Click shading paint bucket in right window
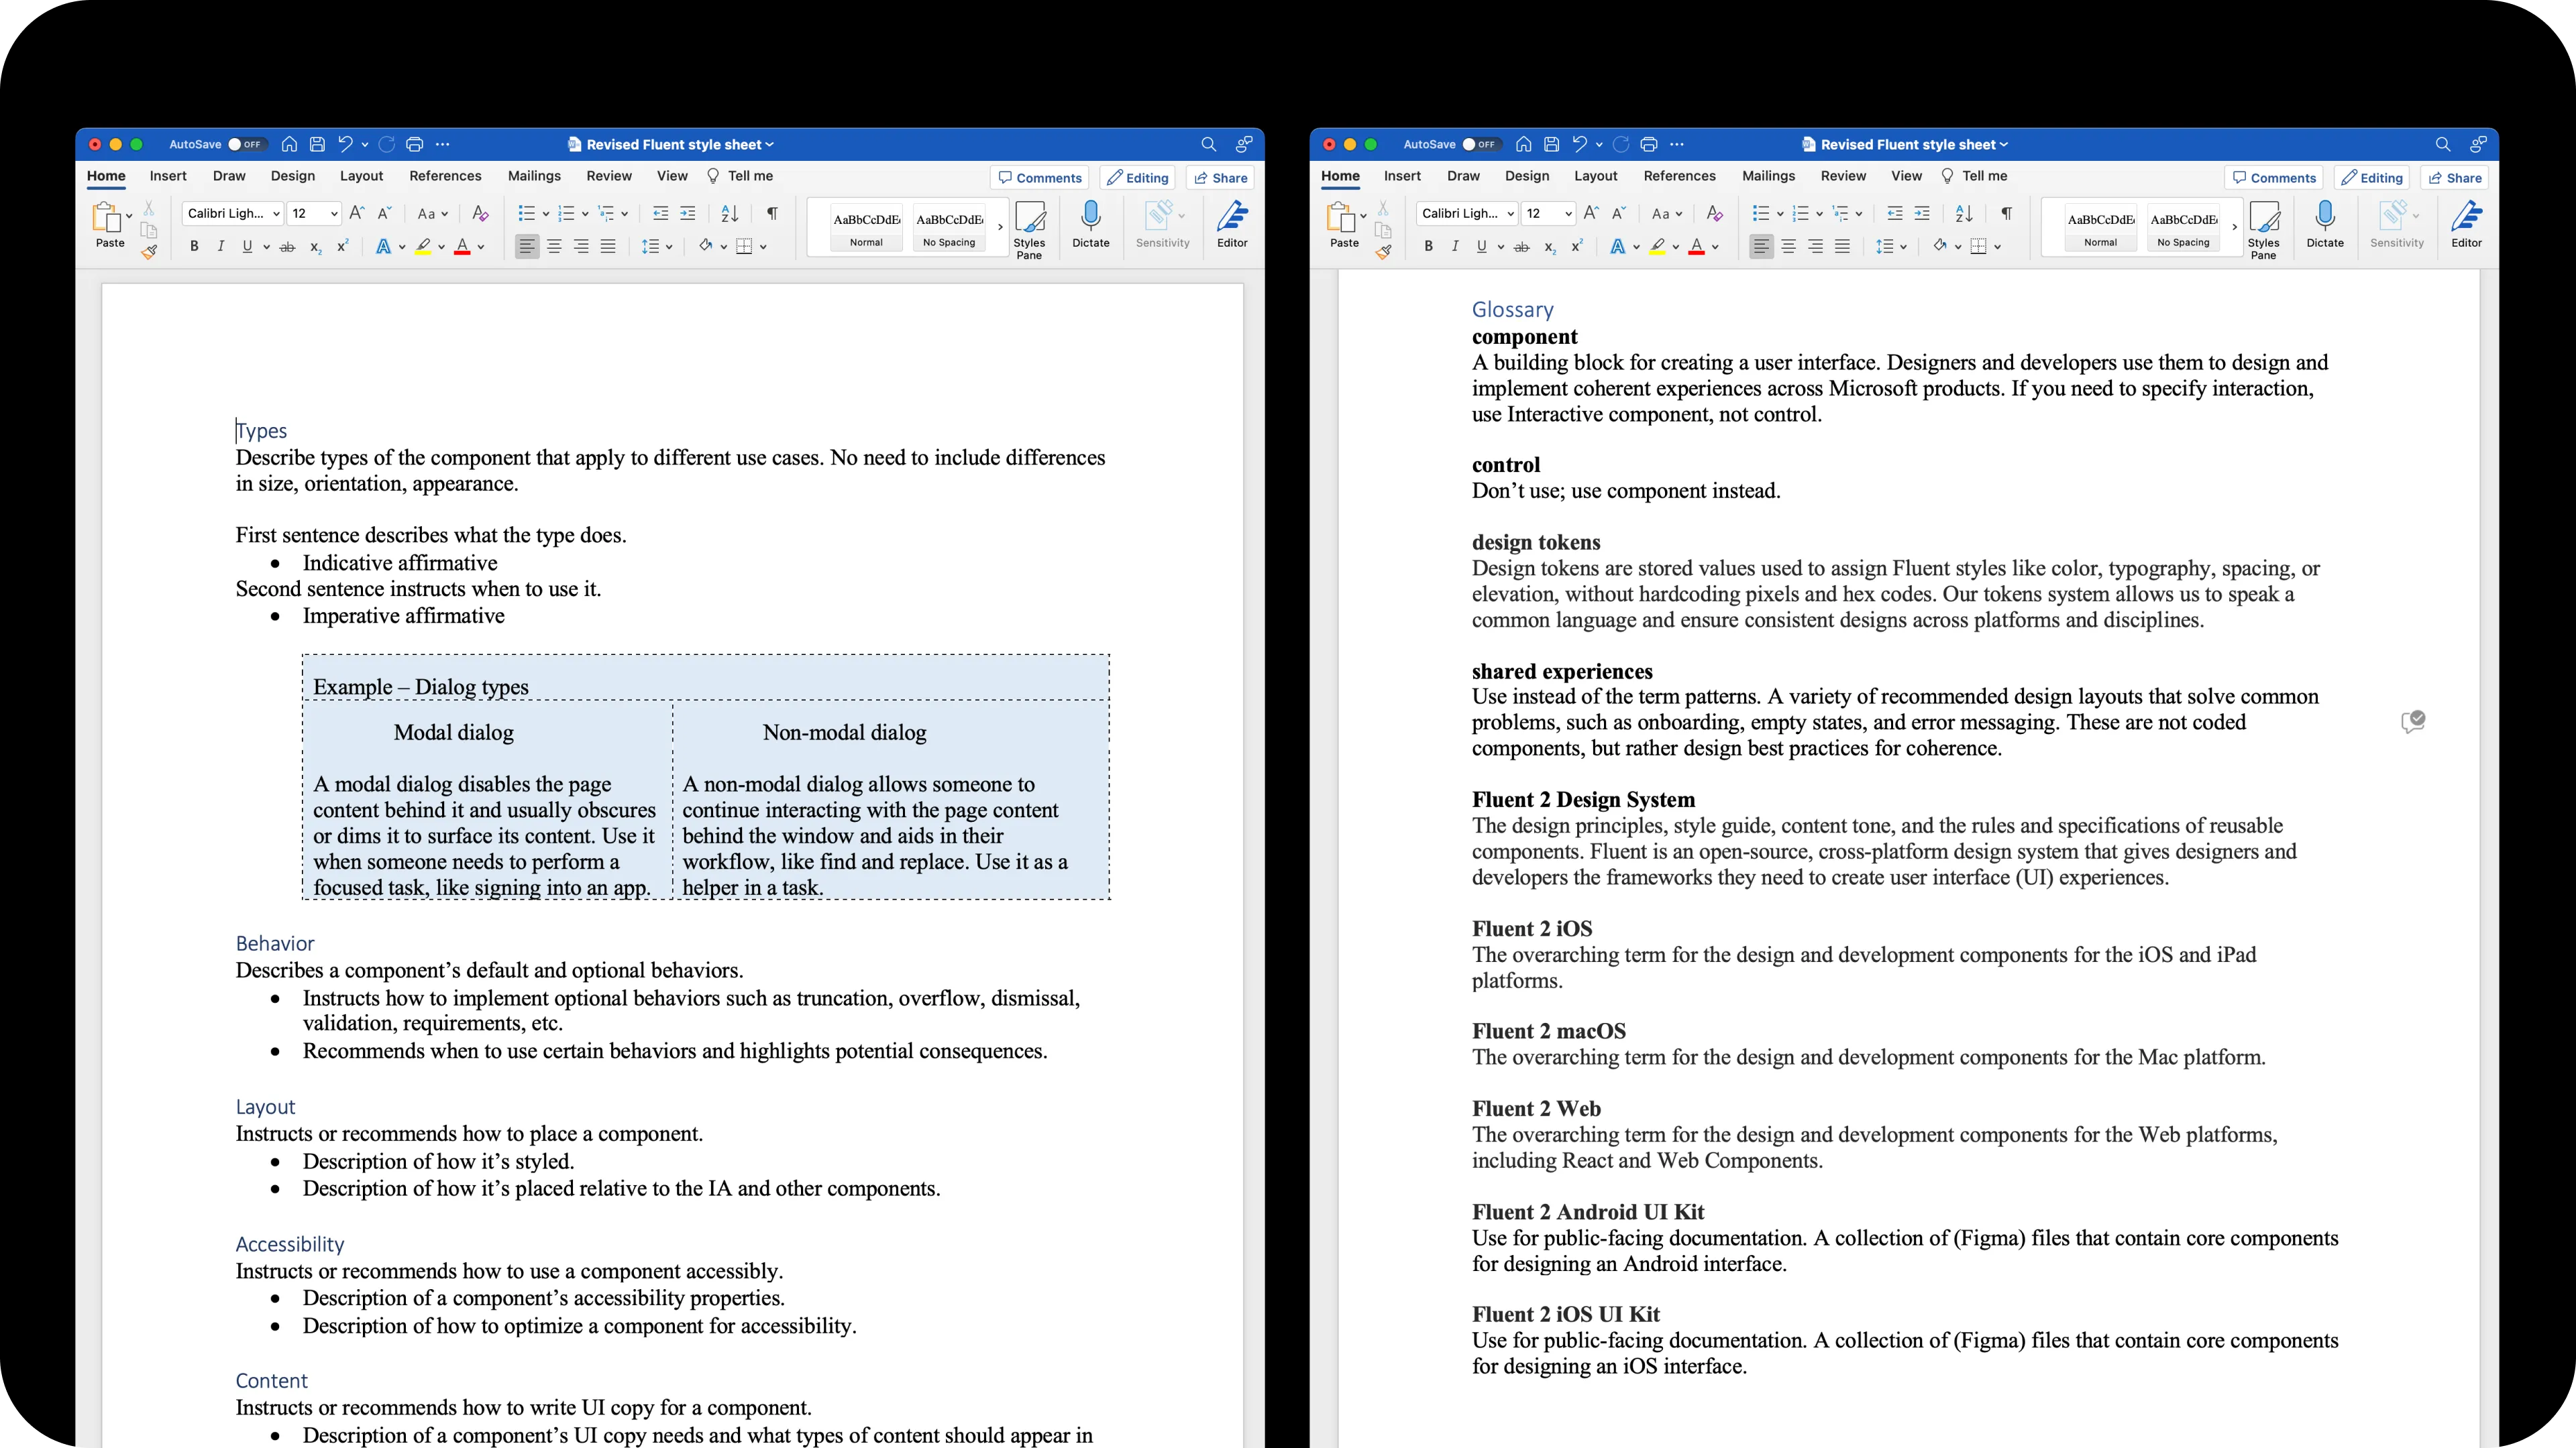Image resolution: width=2576 pixels, height=1448 pixels. pos(1939,246)
